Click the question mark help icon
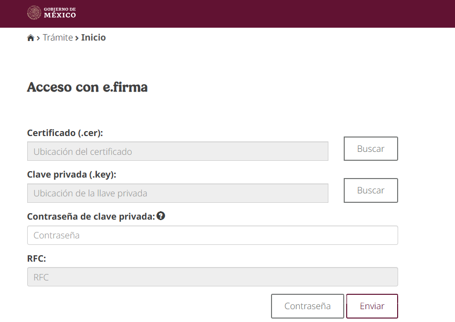 (x=161, y=216)
